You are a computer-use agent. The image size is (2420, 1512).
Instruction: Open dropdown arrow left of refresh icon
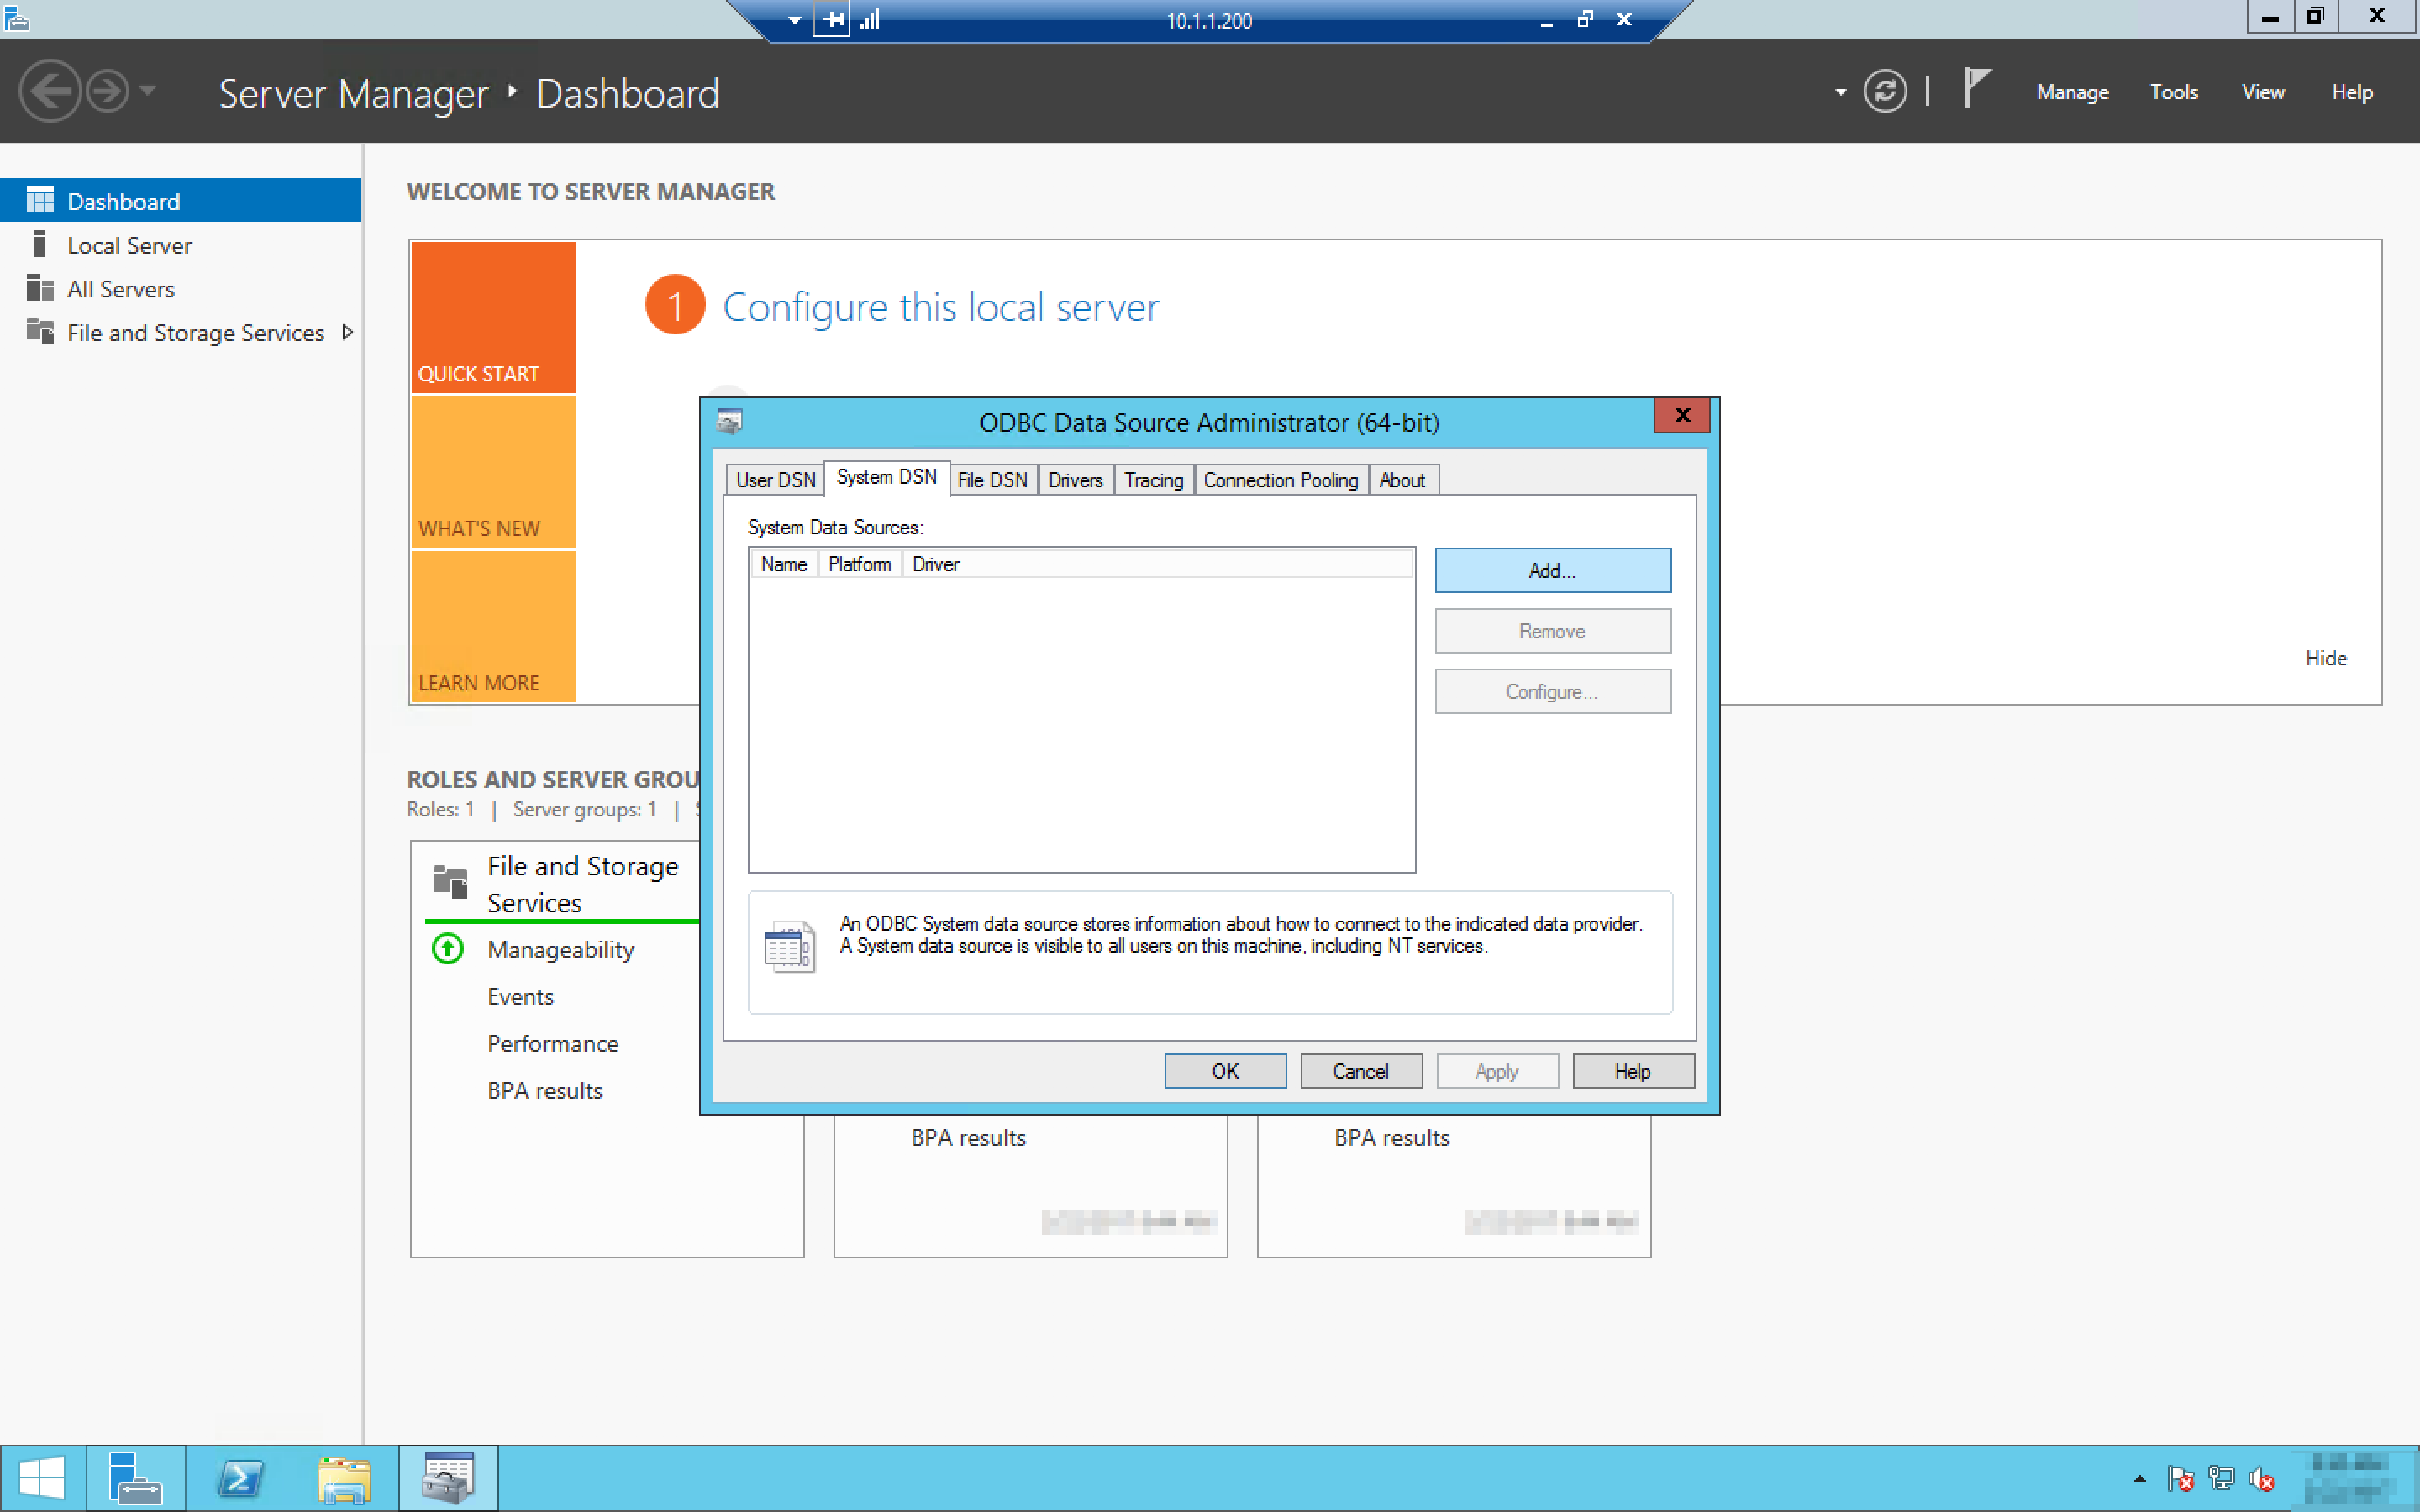pos(1840,92)
